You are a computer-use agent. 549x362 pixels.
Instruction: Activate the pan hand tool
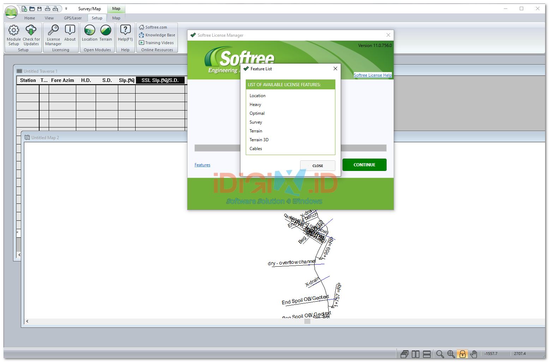(474, 354)
